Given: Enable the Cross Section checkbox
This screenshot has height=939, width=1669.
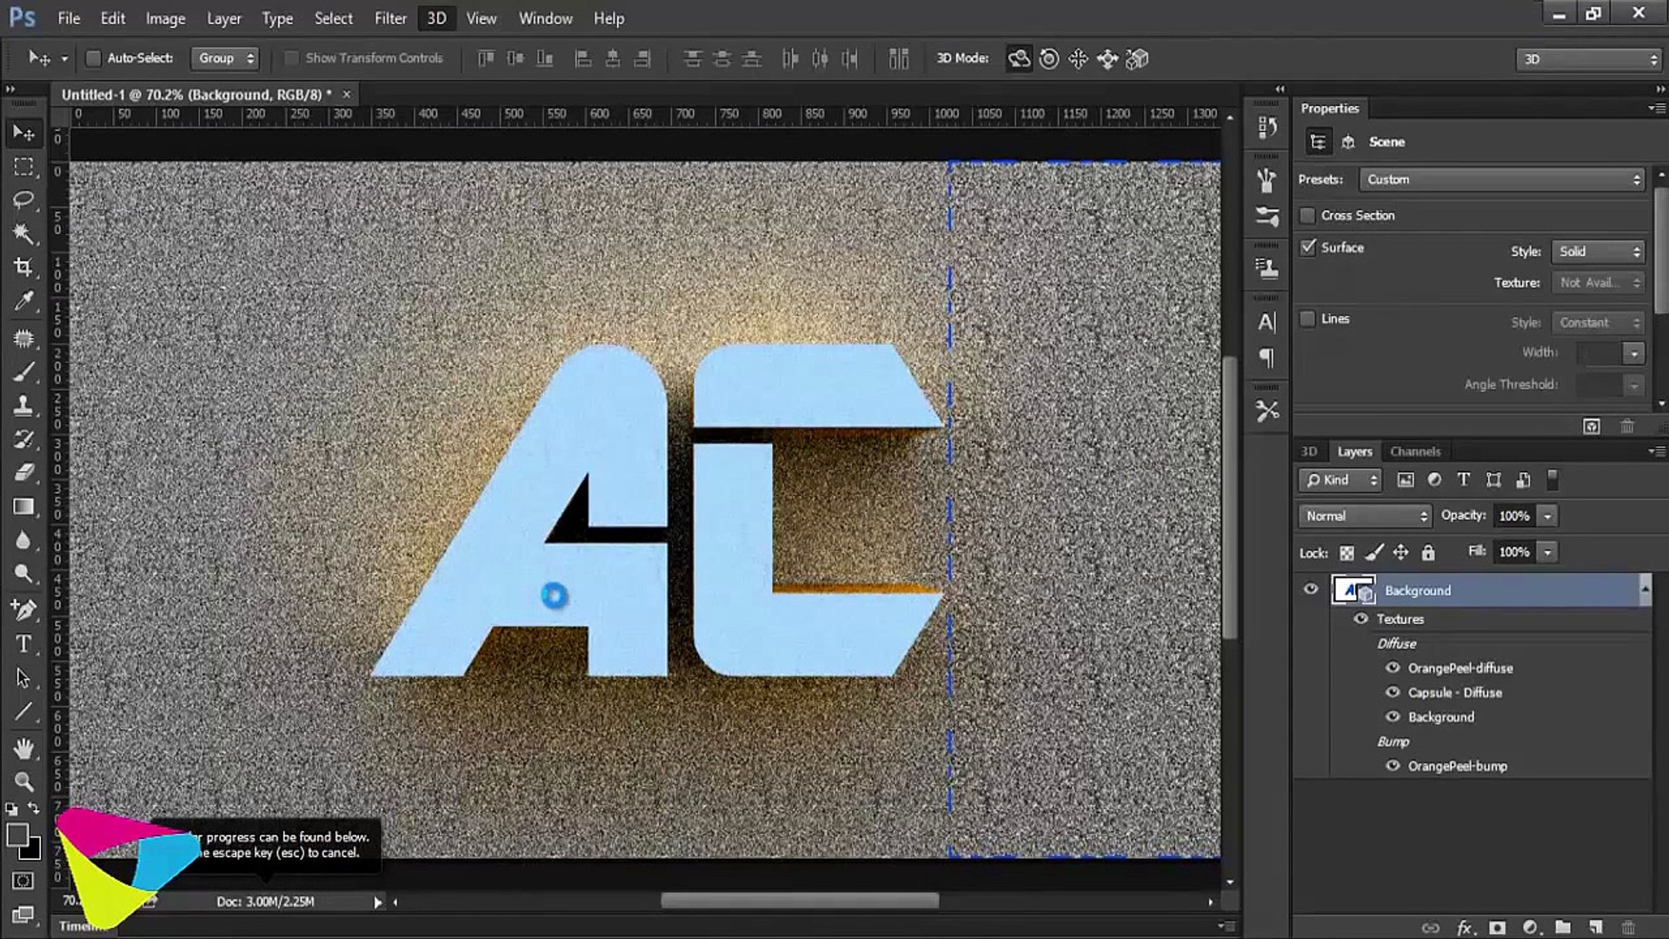Looking at the screenshot, I should [x=1307, y=215].
